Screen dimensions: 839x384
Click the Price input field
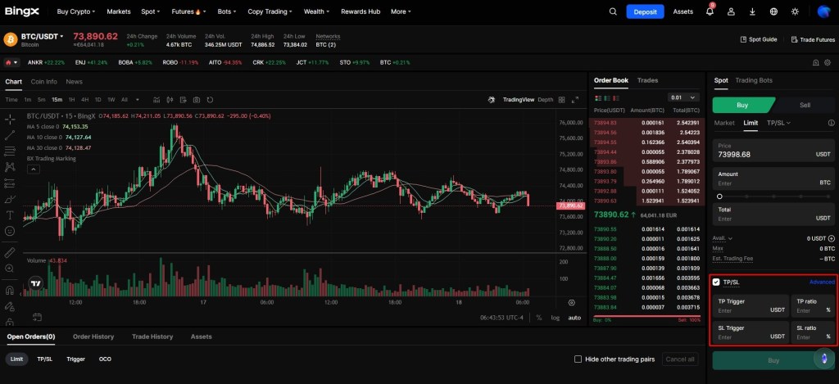click(x=773, y=151)
